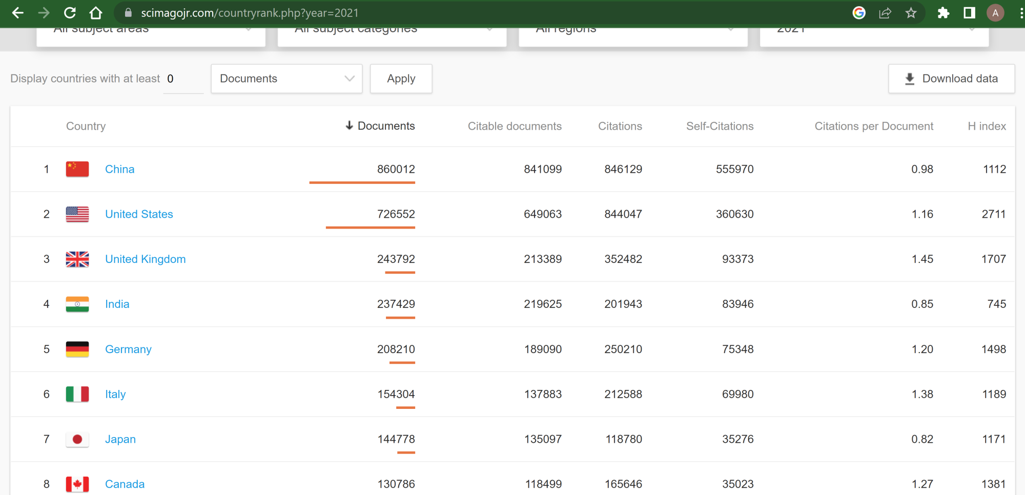
Task: Click the Google icon in address bar
Action: tap(859, 13)
